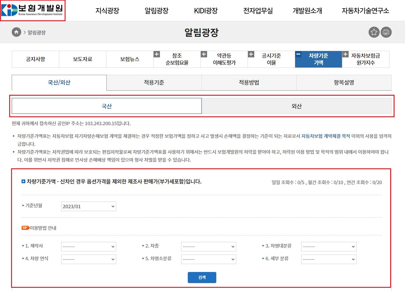
Task: Click the 검색 search button
Action: pos(202,277)
